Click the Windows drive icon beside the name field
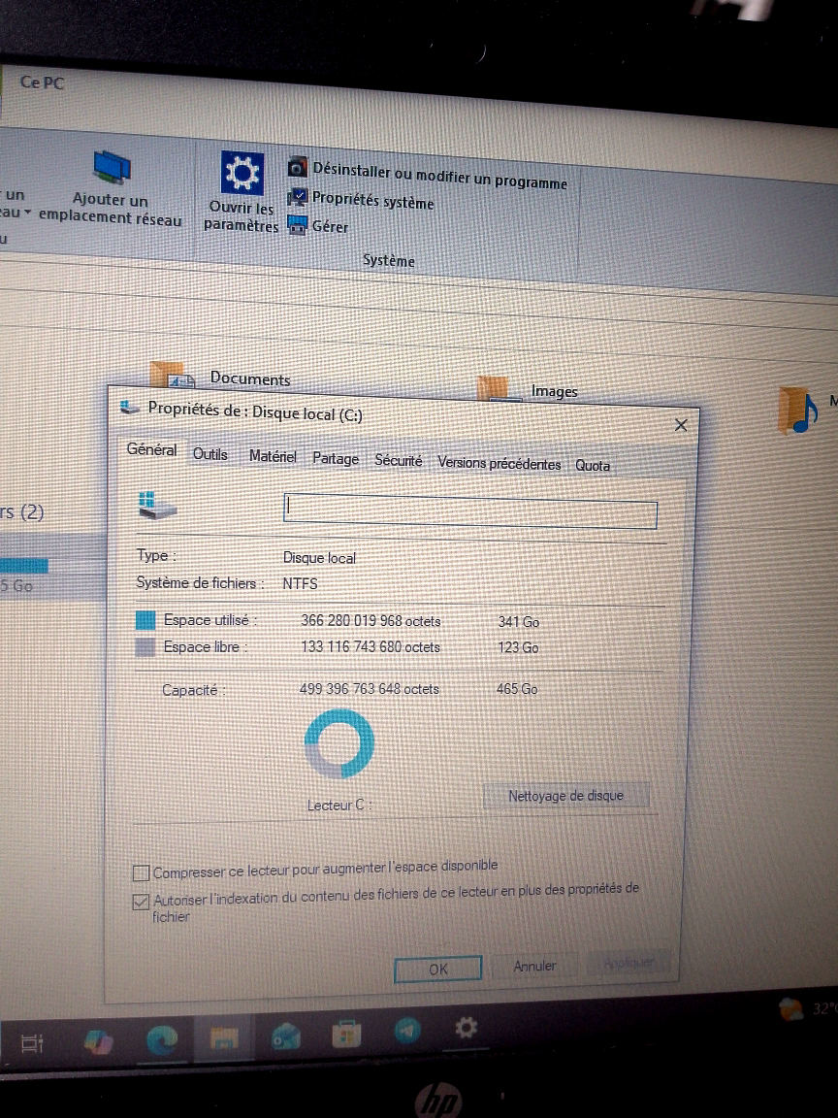This screenshot has height=1118, width=838. [156, 504]
